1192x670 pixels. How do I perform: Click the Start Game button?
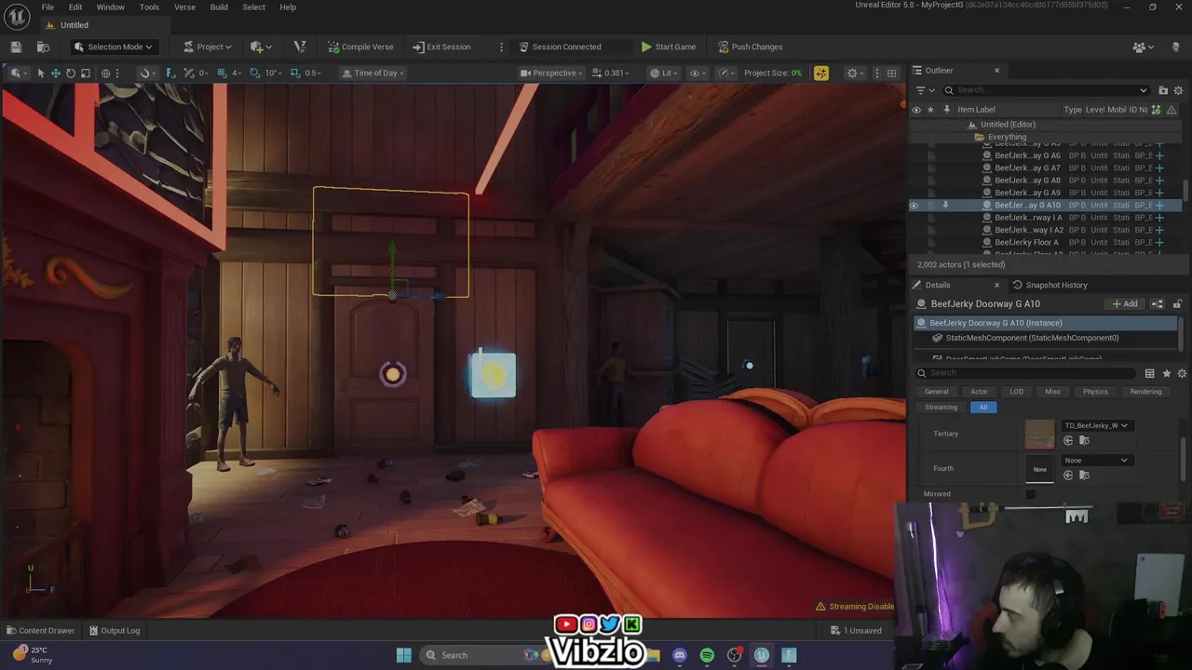668,47
